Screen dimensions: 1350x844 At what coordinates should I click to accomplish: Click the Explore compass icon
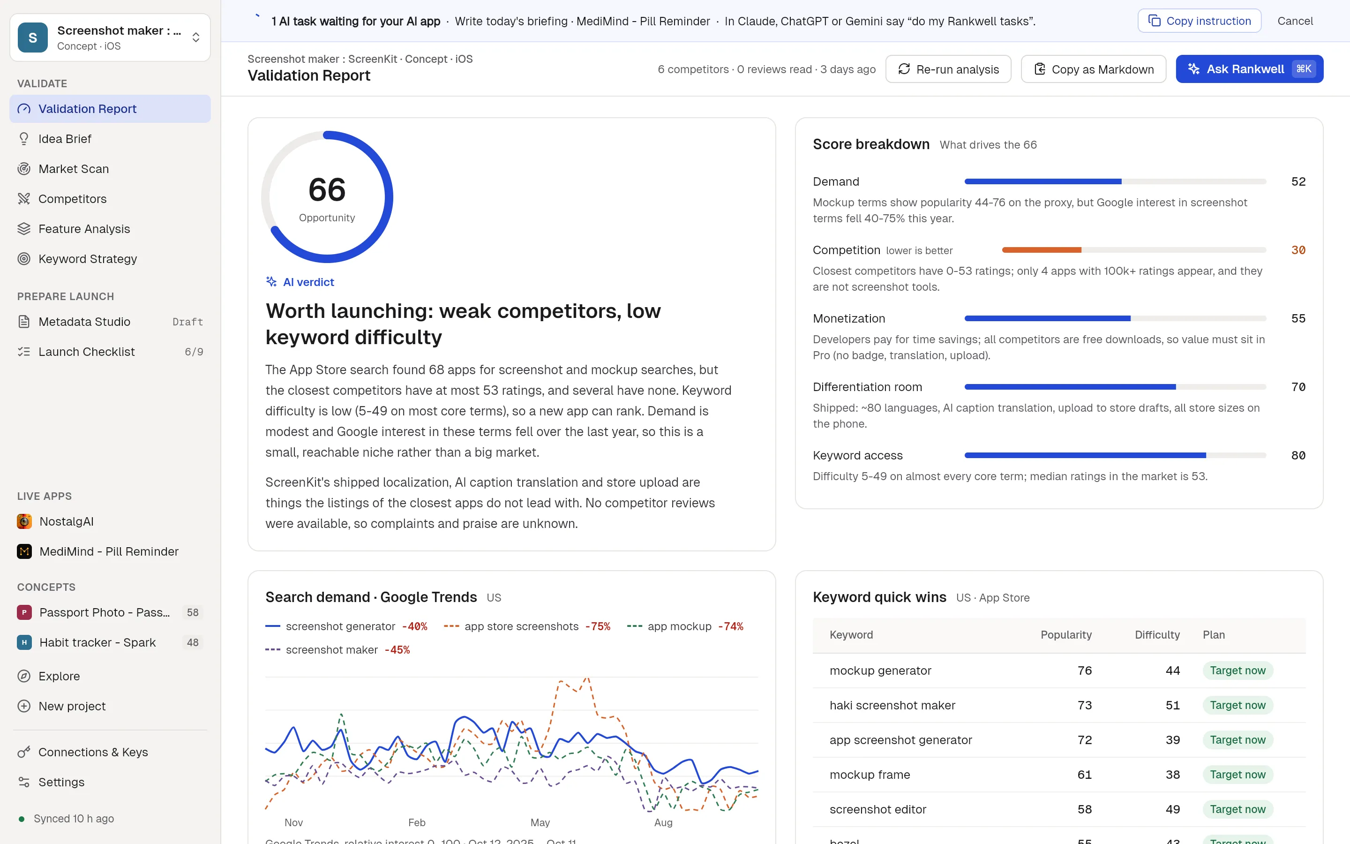pos(24,676)
